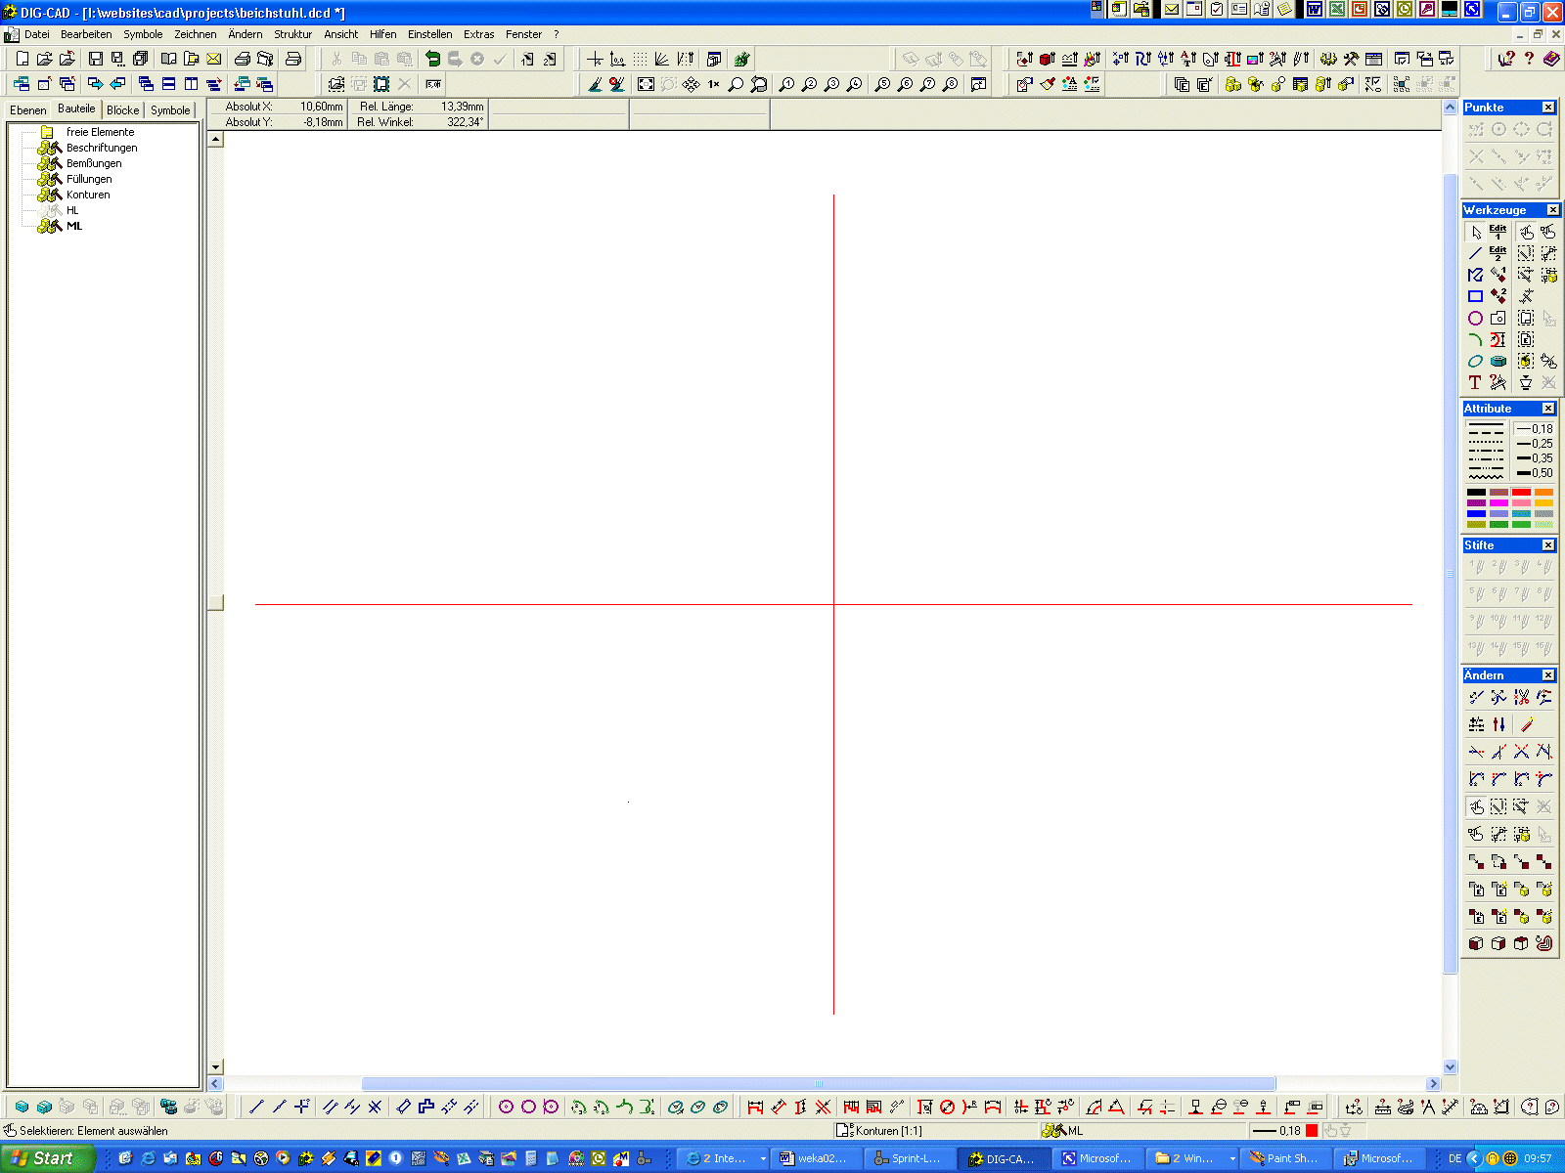Screen dimensions: 1565x1173
Task: Pick the blue color swatch in Attribute
Action: tap(1476, 513)
